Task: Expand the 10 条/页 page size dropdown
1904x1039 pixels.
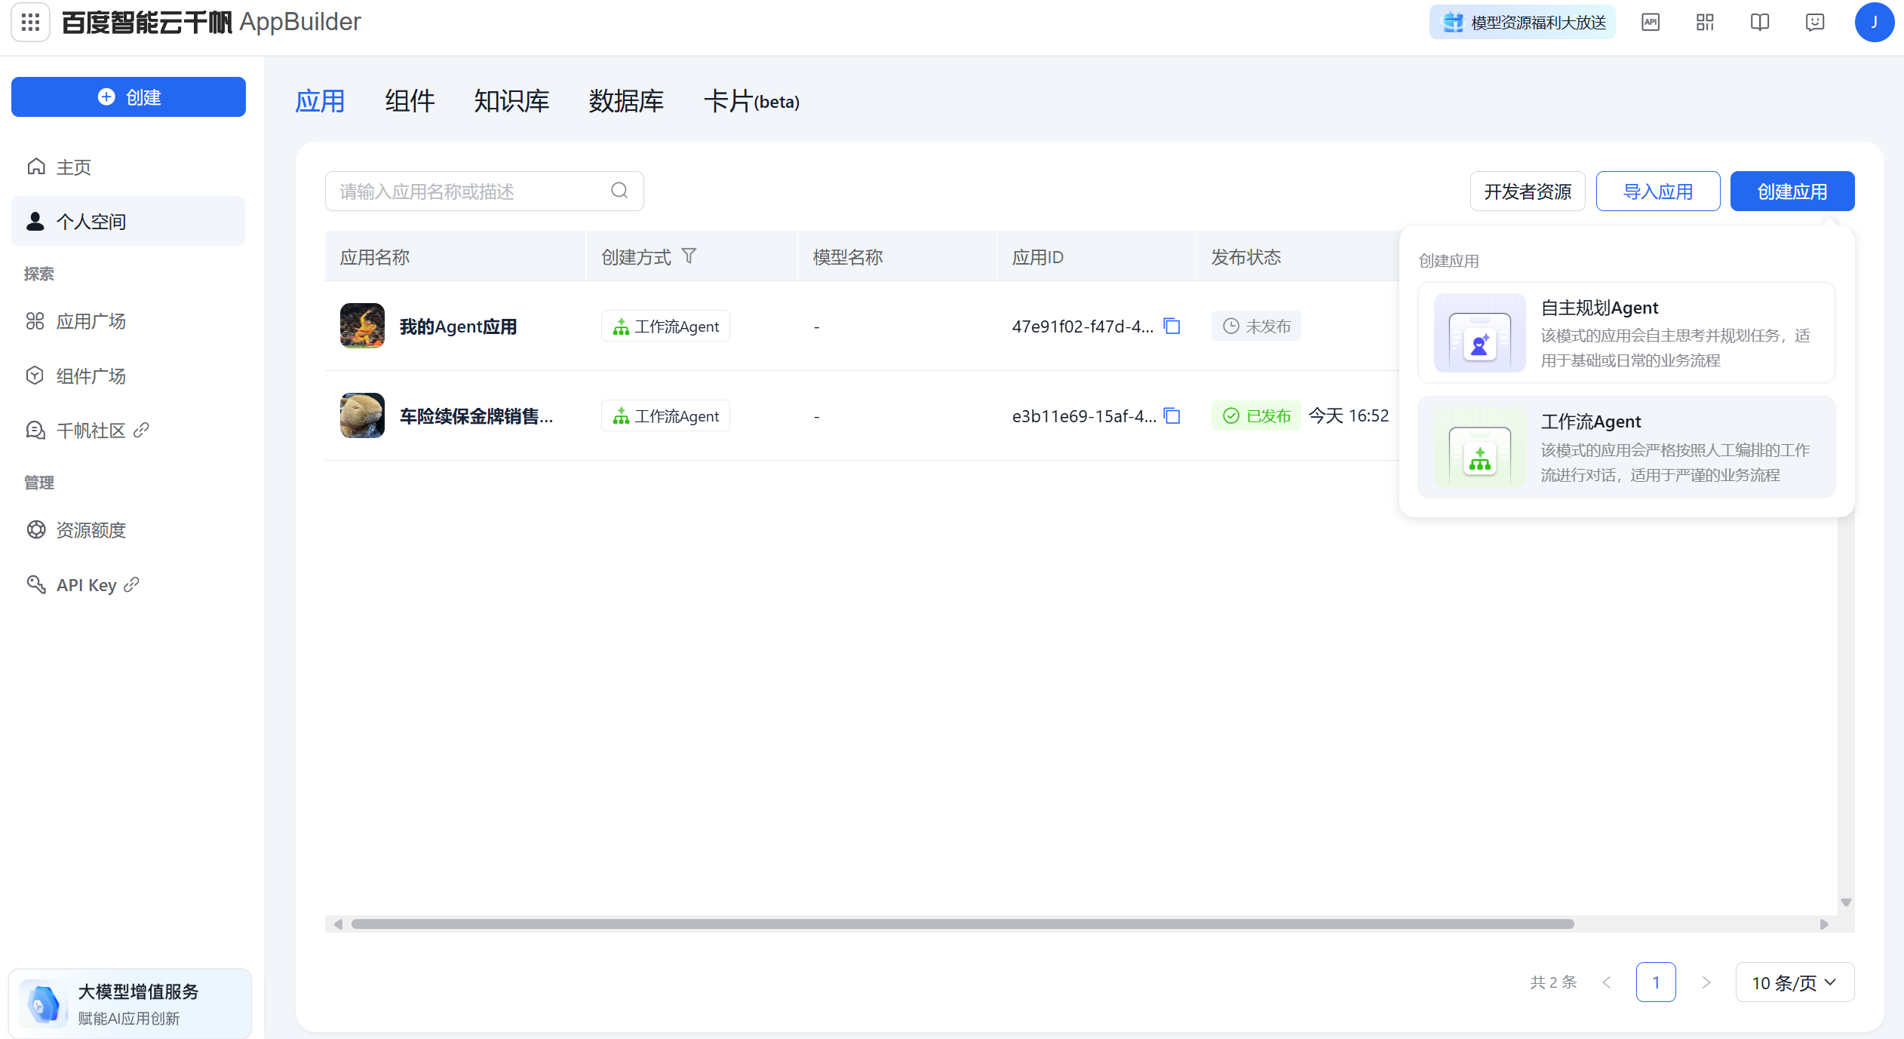Action: click(x=1794, y=982)
